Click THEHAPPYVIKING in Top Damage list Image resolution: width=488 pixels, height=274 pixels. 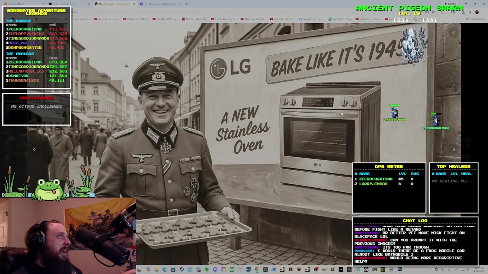[26, 33]
